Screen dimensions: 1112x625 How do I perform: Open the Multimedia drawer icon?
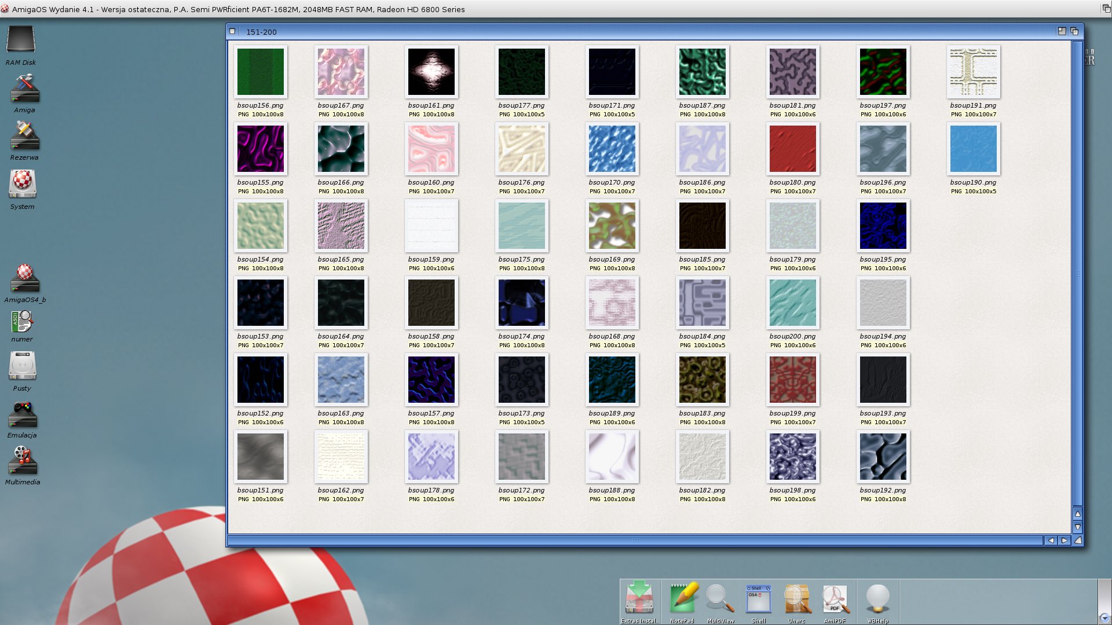click(23, 461)
